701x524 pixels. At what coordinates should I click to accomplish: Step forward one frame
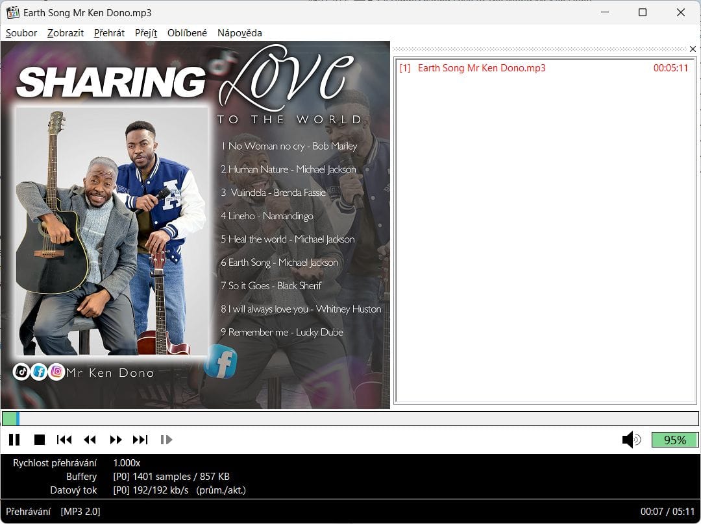pos(166,440)
